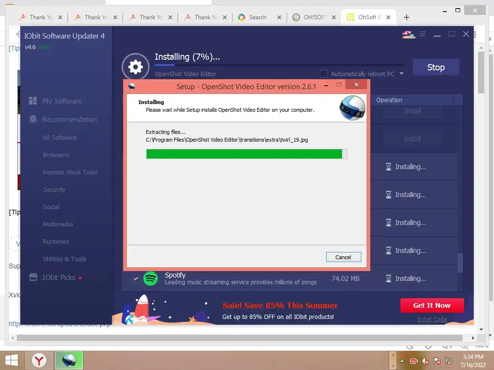
Task: Close the Search browser tab
Action: coord(279,17)
